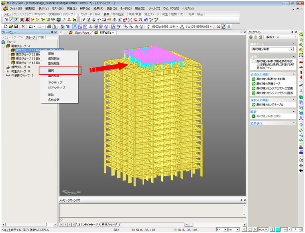
Task: Collapse the 要素グループ tree node
Action: click(4, 46)
